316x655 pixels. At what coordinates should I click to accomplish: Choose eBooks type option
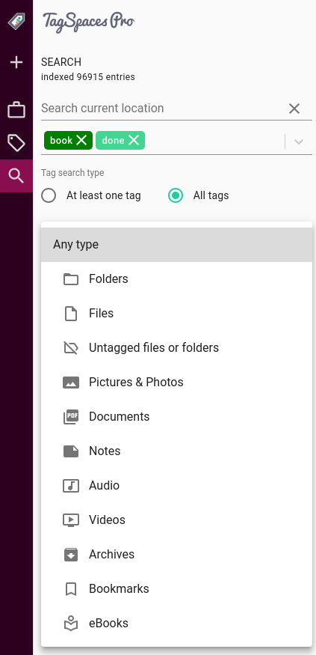click(x=176, y=624)
